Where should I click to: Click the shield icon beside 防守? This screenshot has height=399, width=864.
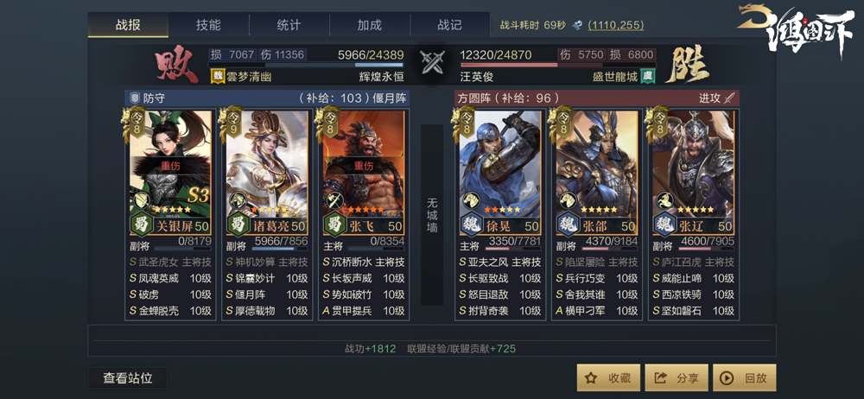[135, 98]
